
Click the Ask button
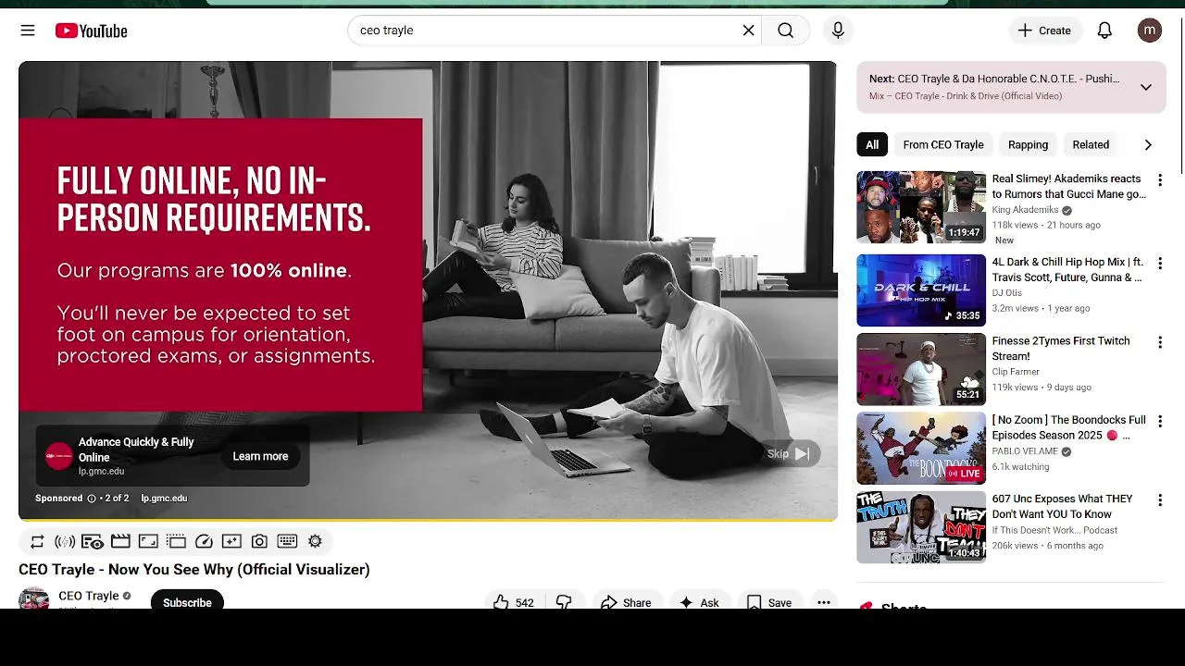point(699,602)
